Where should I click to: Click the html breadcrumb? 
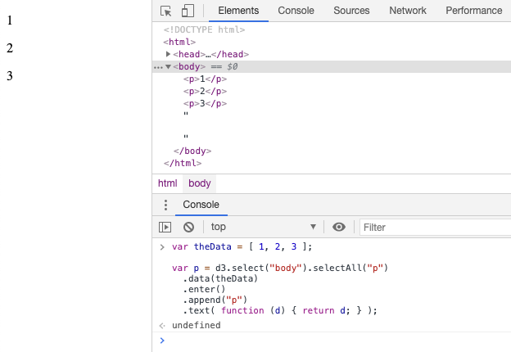click(x=168, y=183)
